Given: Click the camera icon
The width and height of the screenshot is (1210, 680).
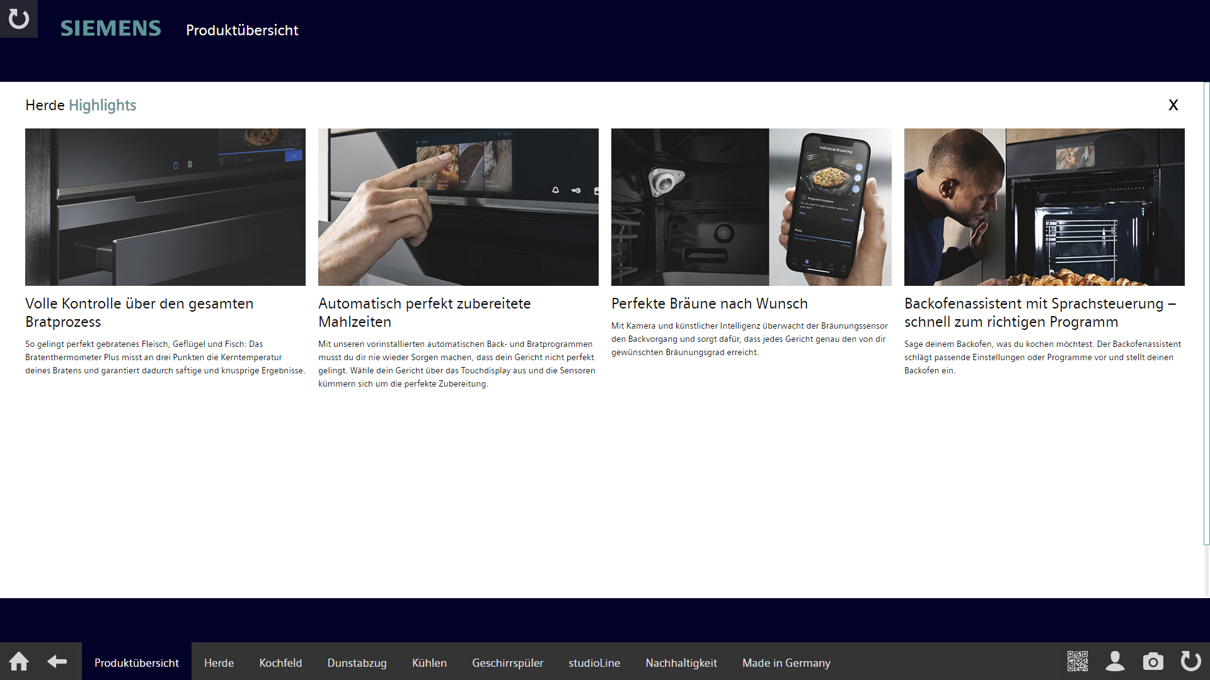Looking at the screenshot, I should click(1153, 662).
